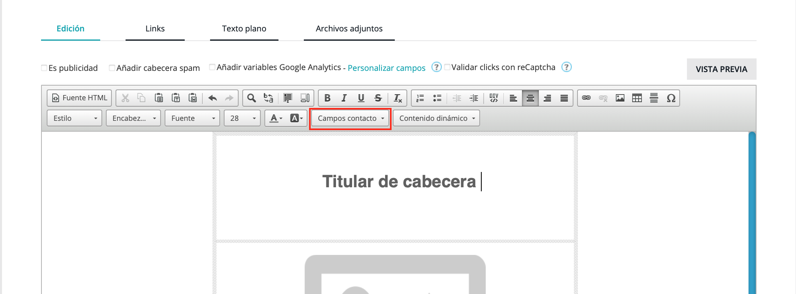Apply italic formatting from the toolbar
796x294 pixels.
point(344,98)
